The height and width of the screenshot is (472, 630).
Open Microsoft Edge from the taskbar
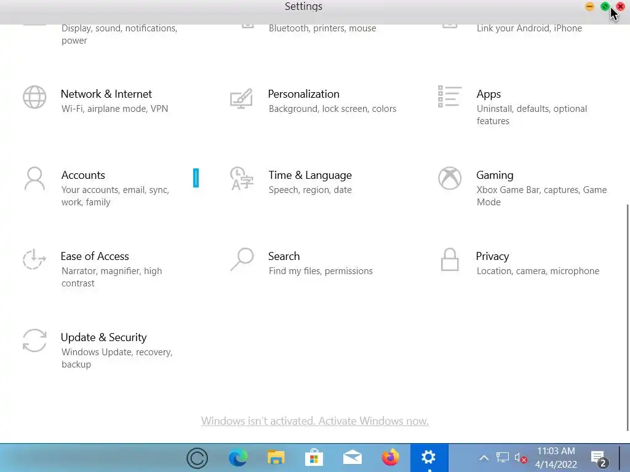(x=238, y=458)
